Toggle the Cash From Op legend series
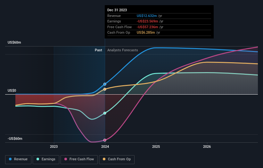 click(117, 159)
